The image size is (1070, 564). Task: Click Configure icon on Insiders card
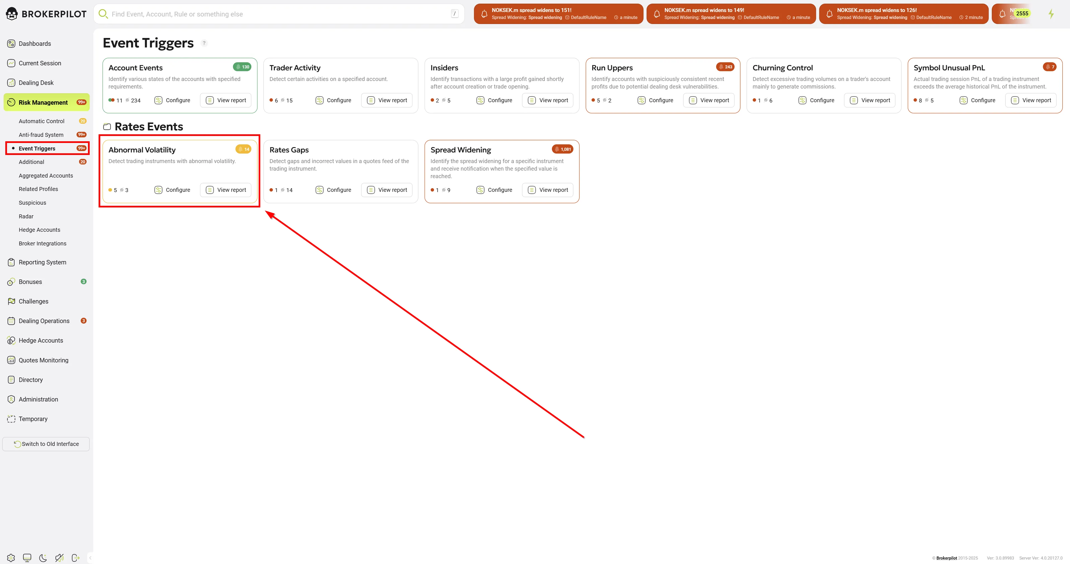pos(480,100)
